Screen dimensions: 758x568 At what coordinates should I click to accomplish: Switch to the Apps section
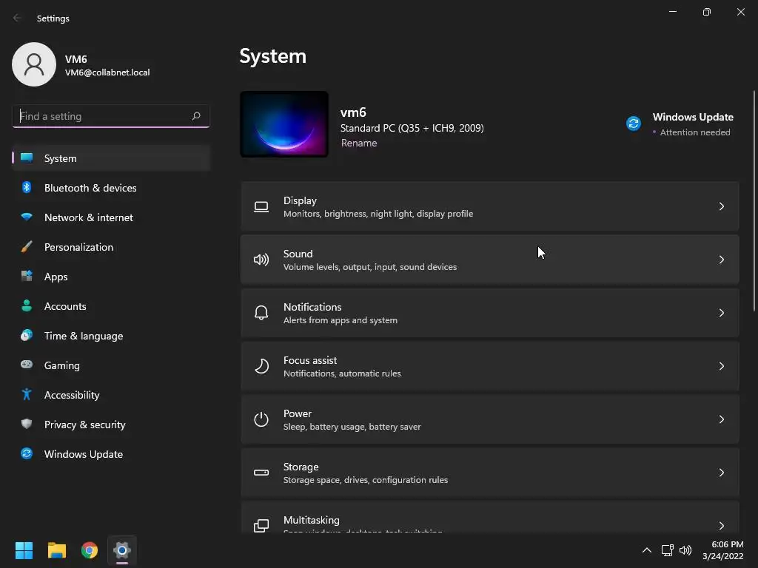click(x=111, y=277)
